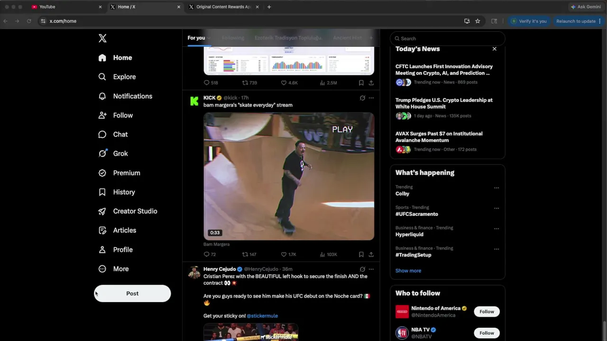Screen dimensions: 607x341
Task: Open more options for Henry Cejudo post
Action: point(371,269)
